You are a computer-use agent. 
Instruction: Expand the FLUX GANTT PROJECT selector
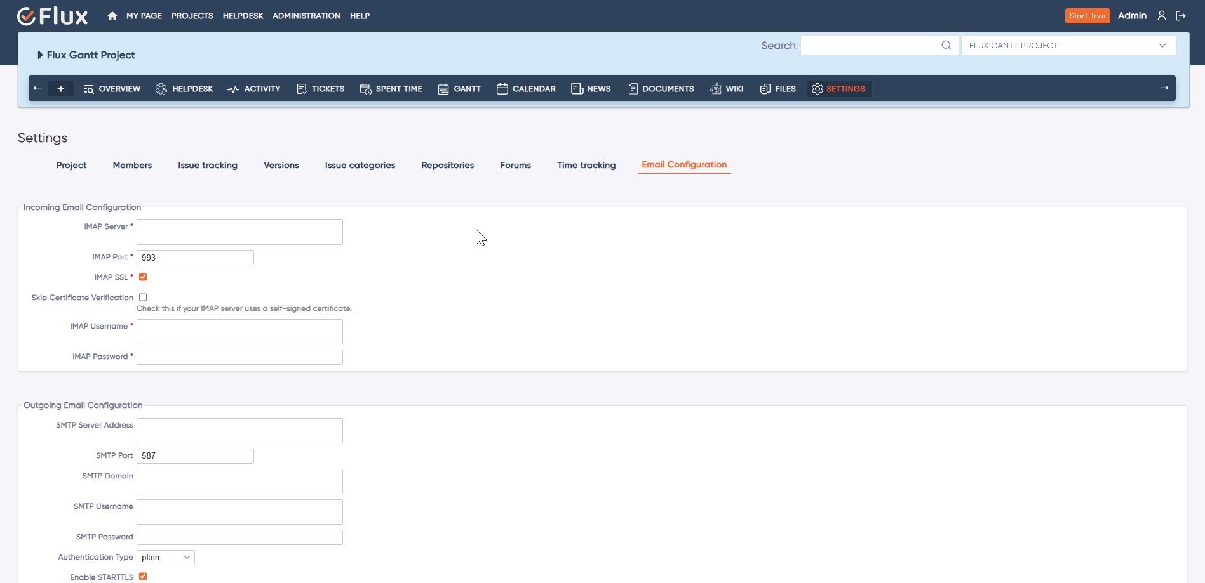(x=1162, y=45)
